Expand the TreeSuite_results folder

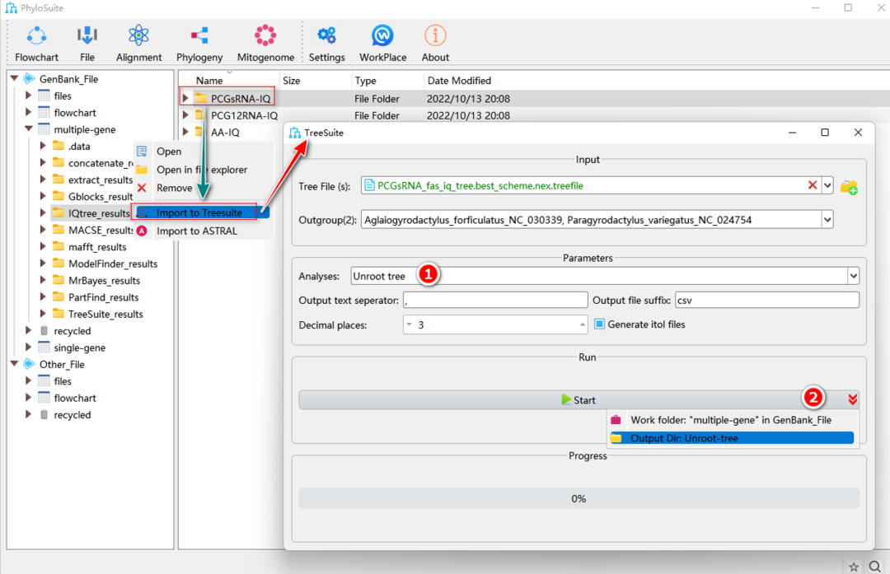[x=43, y=314]
